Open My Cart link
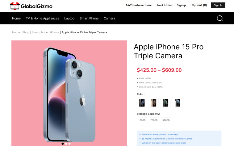This screenshot has width=234, height=146. click(199, 5)
